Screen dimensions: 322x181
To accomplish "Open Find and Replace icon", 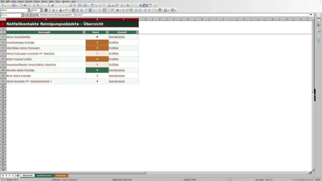I will click(70, 5).
